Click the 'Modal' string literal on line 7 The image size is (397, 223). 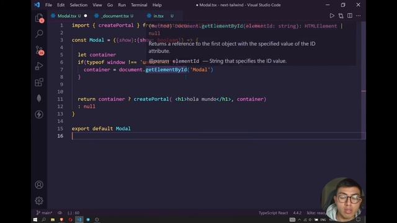(200, 69)
